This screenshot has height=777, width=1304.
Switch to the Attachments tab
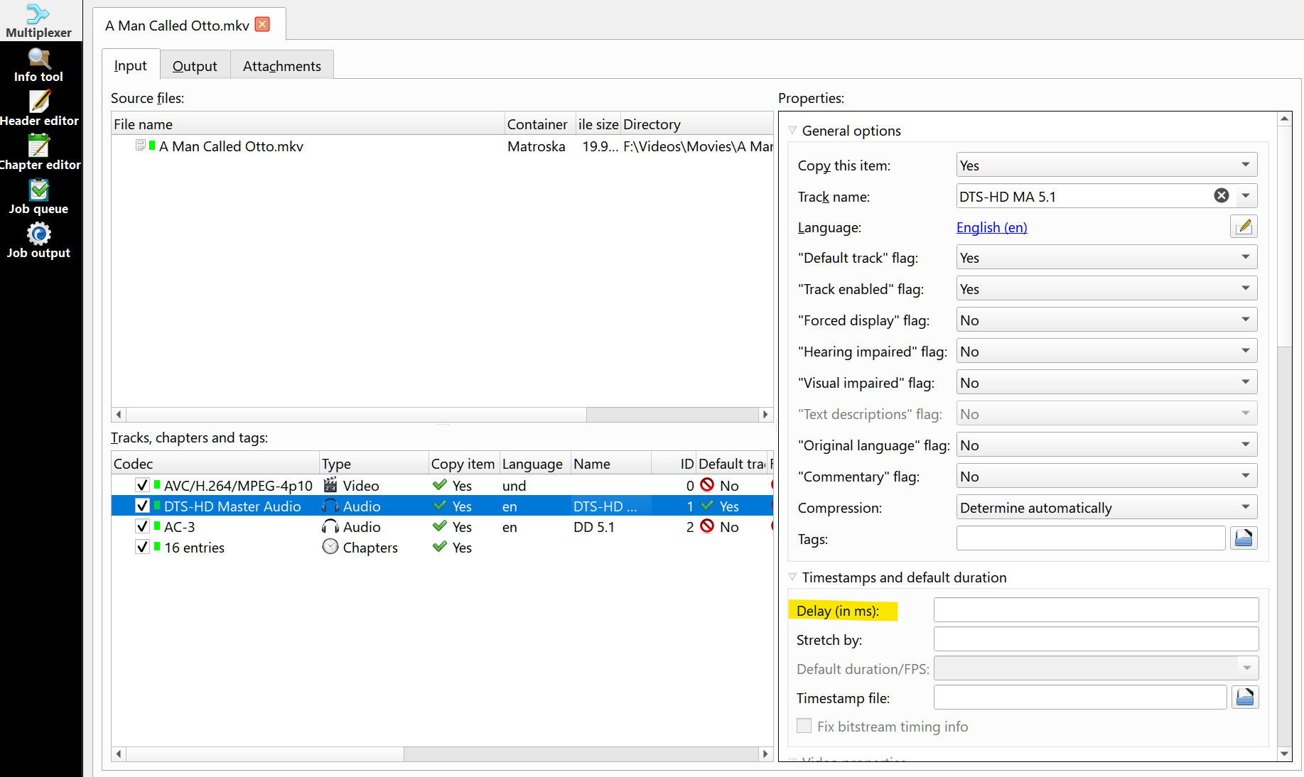click(281, 66)
